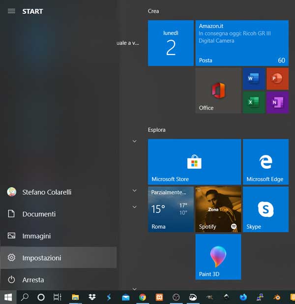Open Task View in the taskbar

(x=58, y=297)
